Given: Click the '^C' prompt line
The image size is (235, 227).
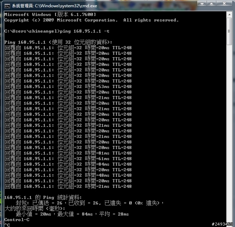Looking at the screenshot, I should click(x=7, y=225).
